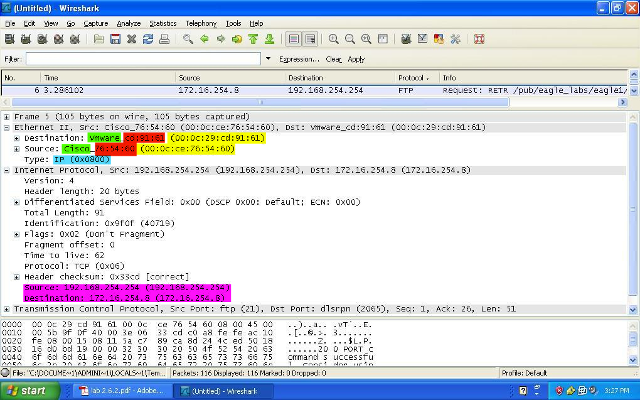This screenshot has height=400, width=640.
Task: Select the Total Length: 91 row
Action: pos(64,213)
